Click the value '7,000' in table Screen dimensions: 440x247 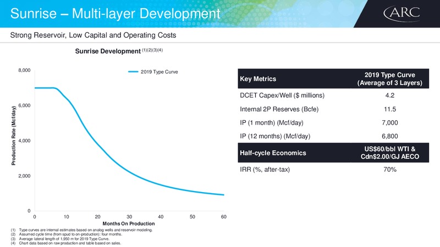(390, 122)
